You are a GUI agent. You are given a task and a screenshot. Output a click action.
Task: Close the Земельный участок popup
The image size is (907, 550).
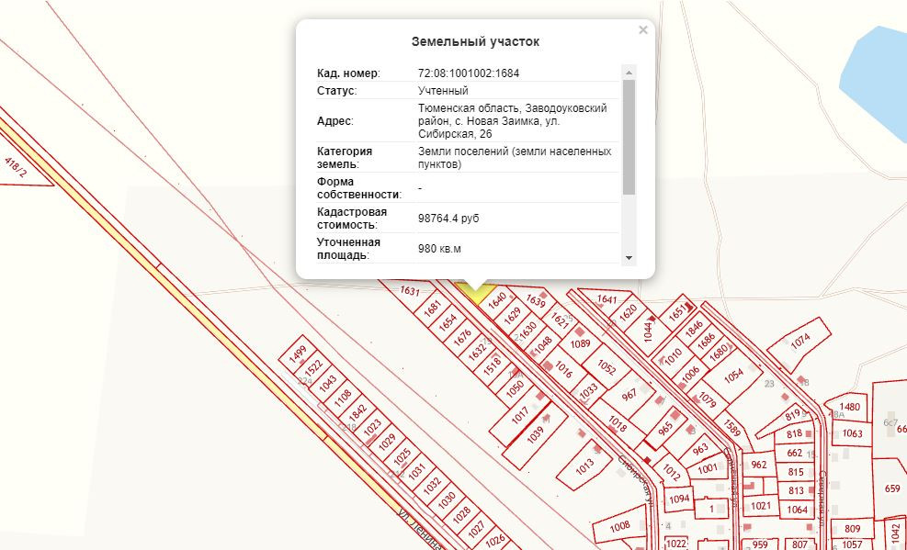coord(642,30)
